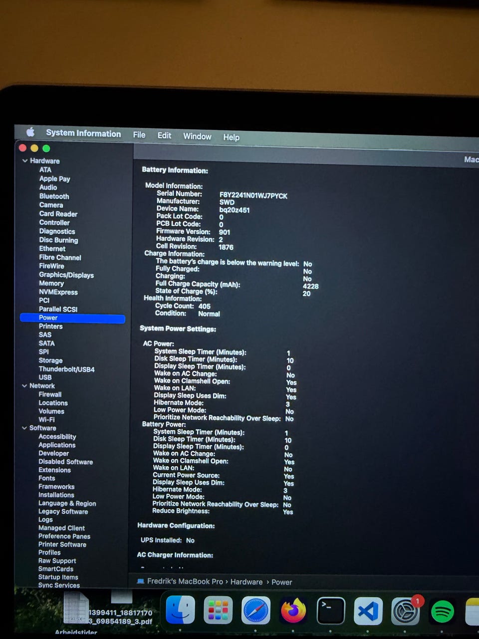Screen dimensions: 479x639
Task: Select Camera in the sidebar
Action: [x=51, y=205]
